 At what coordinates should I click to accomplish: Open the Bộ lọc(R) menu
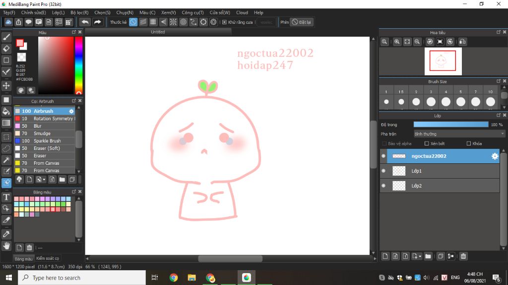pos(79,12)
